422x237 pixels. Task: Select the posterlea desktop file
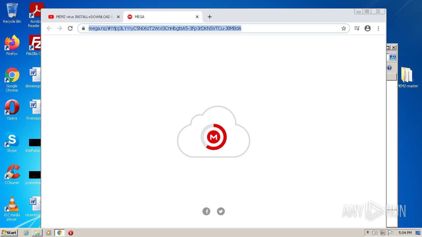[33, 177]
